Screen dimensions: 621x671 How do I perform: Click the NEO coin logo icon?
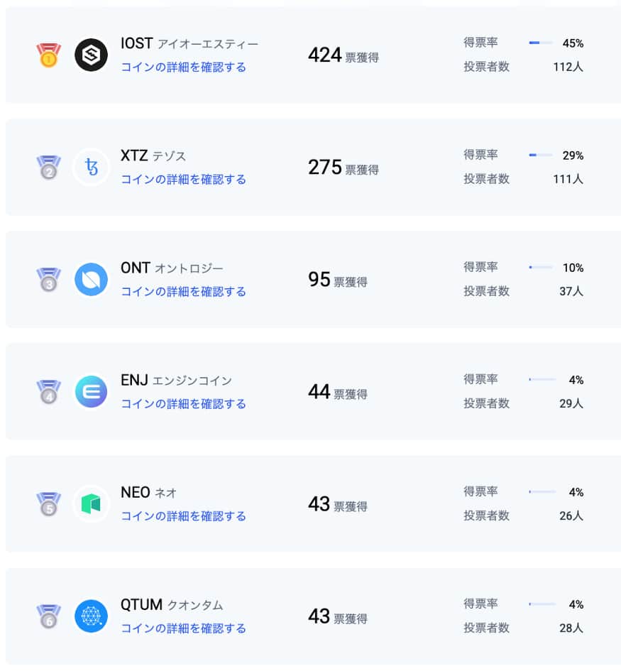[x=91, y=503]
